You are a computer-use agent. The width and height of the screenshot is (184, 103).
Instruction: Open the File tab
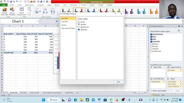click(4, 5)
